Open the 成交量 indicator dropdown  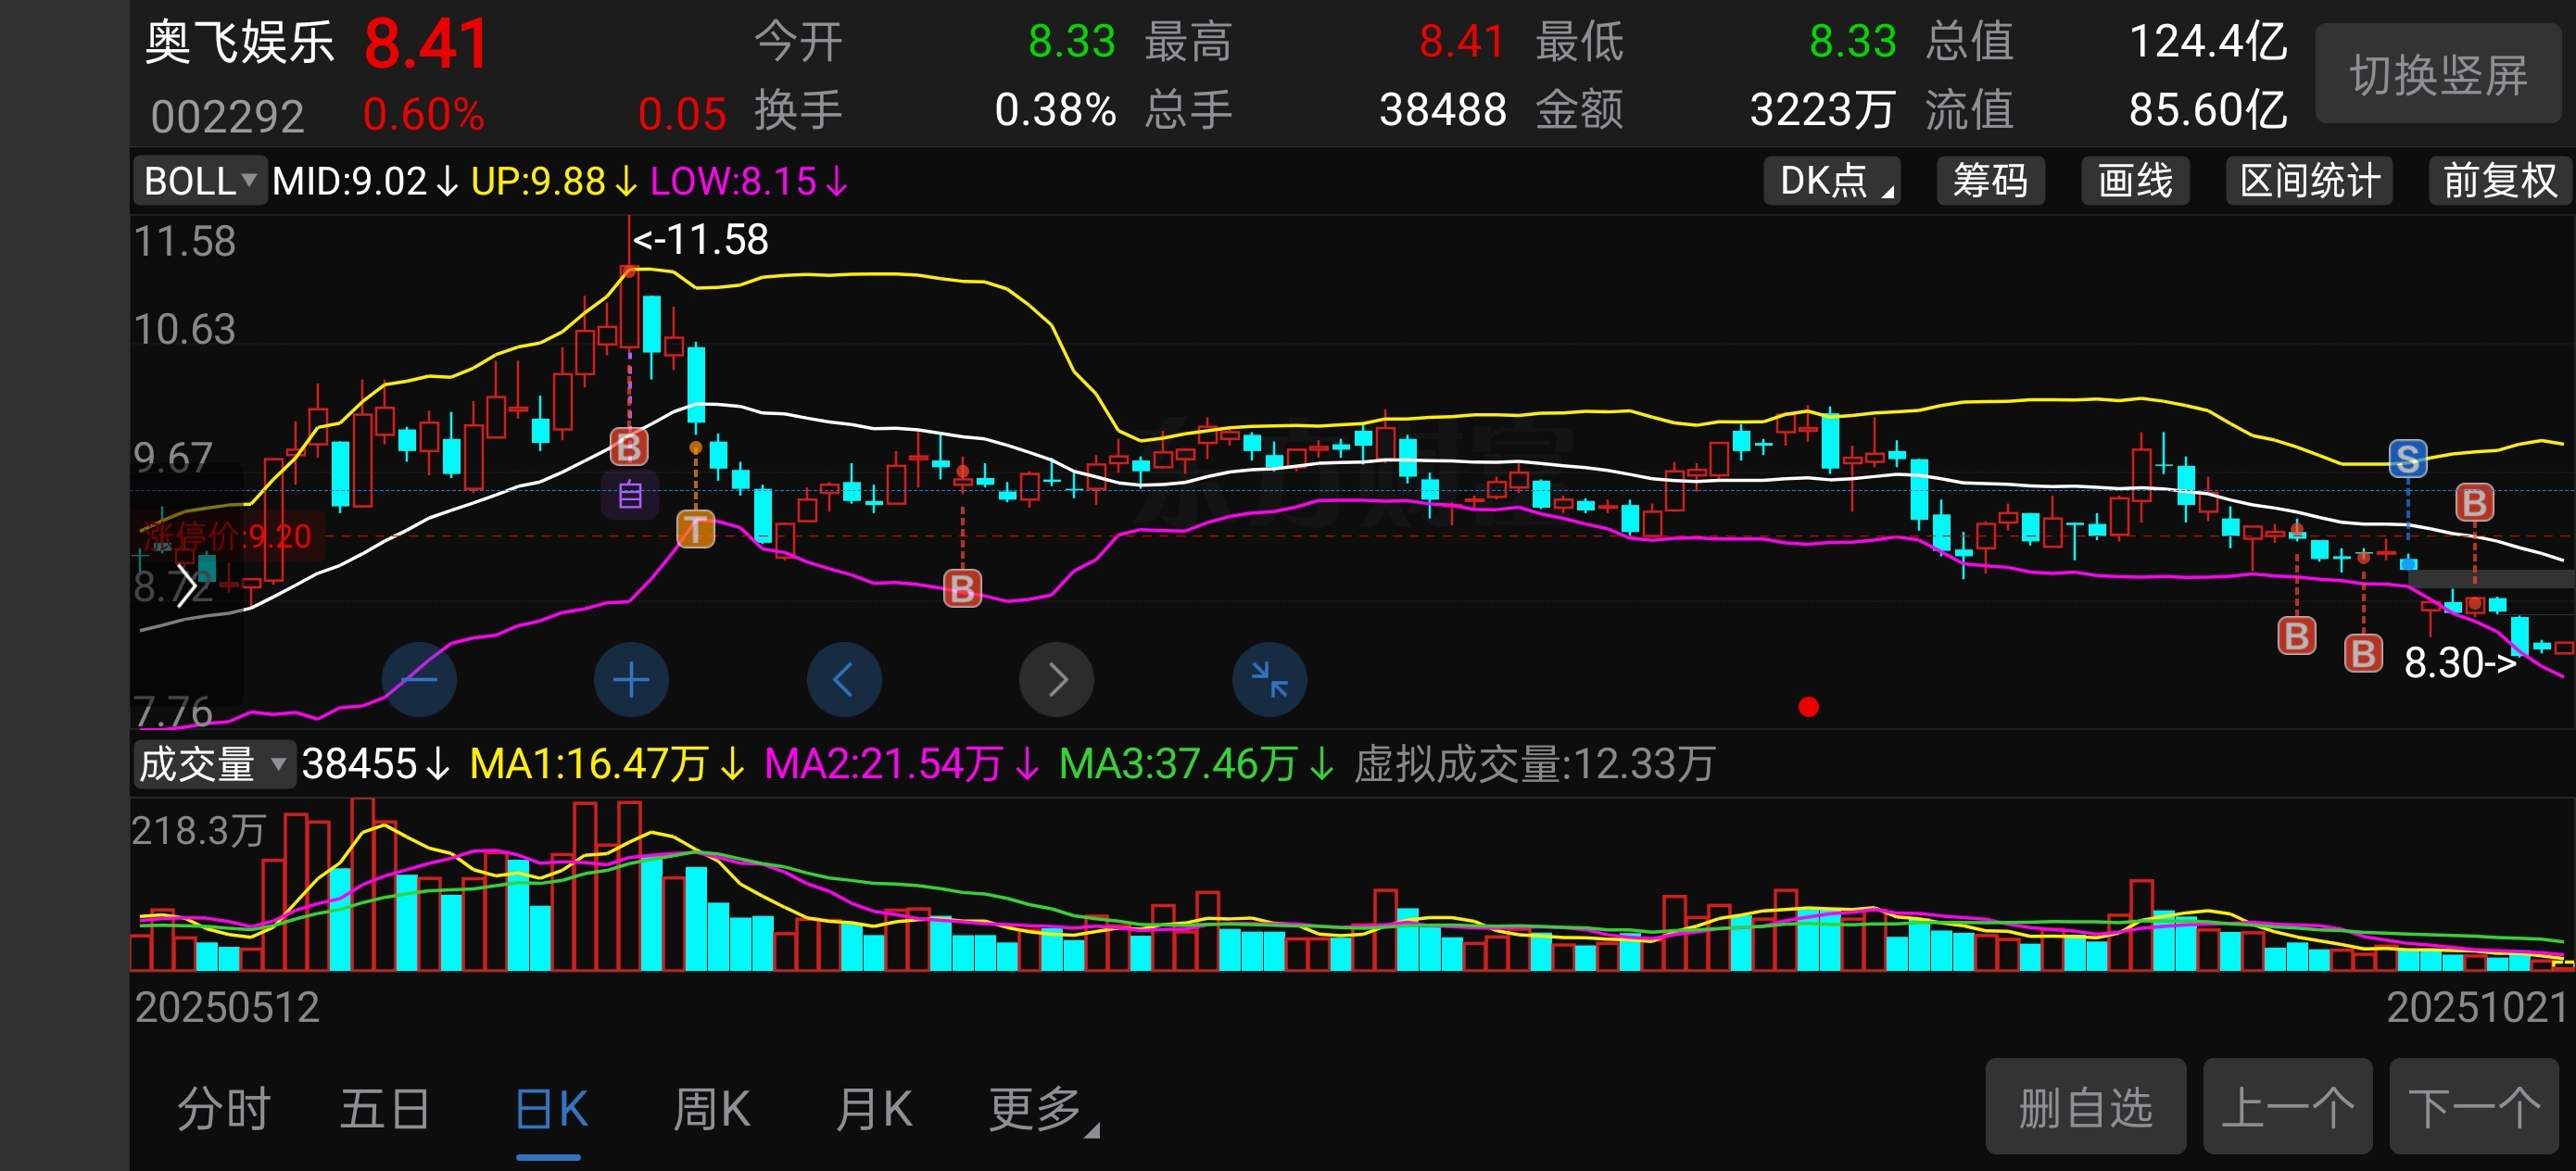[x=213, y=764]
